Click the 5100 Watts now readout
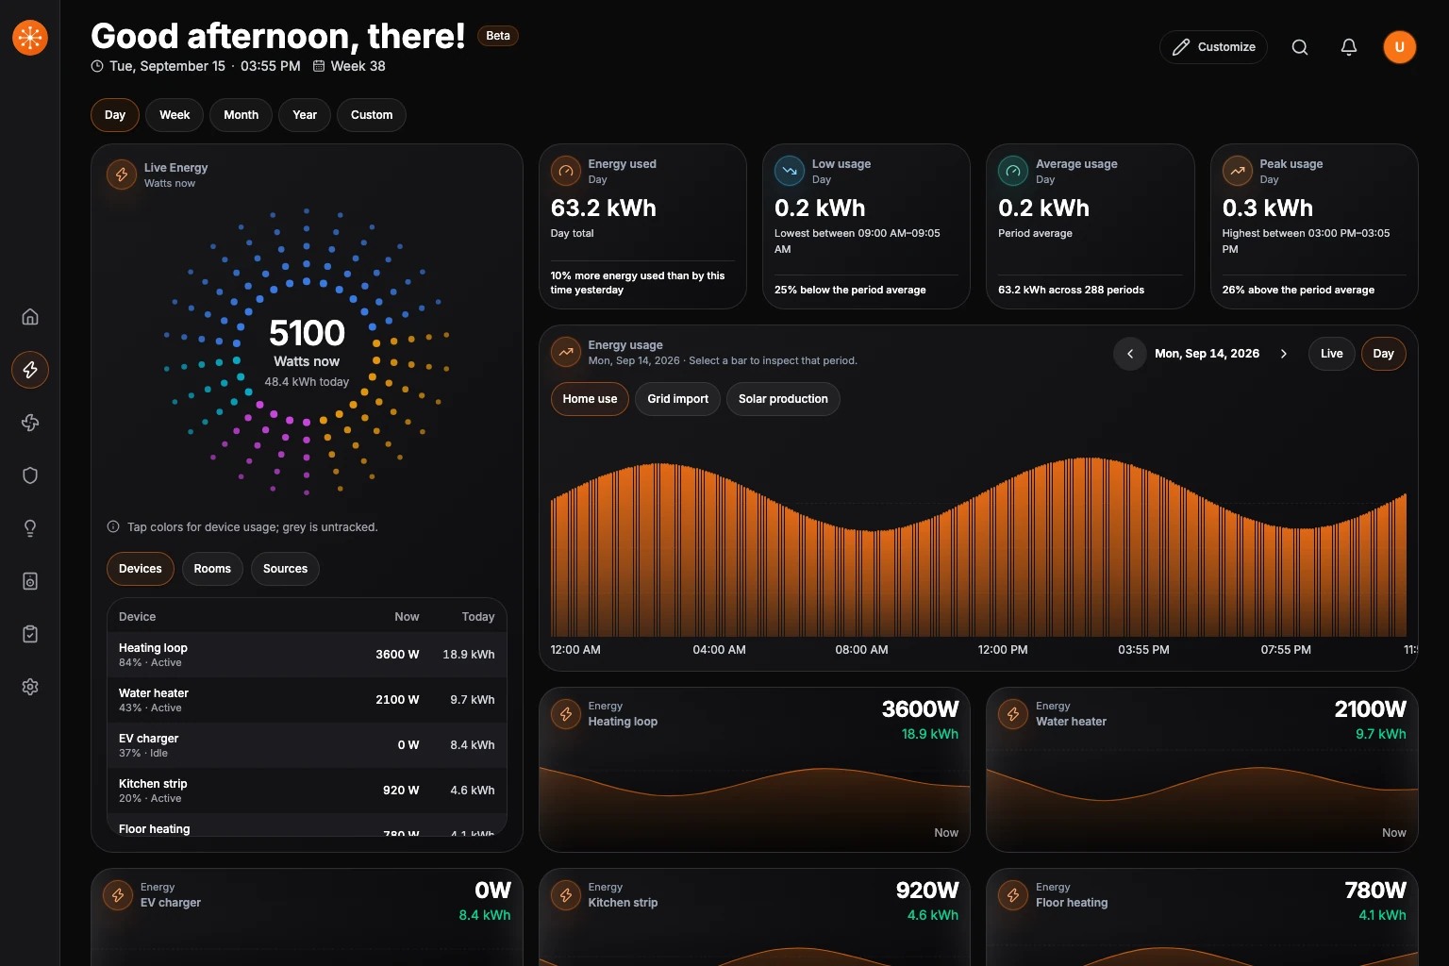 tap(307, 341)
